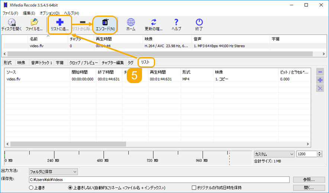Switch to the 音声トラック 1 tab
This screenshot has height=193, width=329.
click(x=42, y=63)
